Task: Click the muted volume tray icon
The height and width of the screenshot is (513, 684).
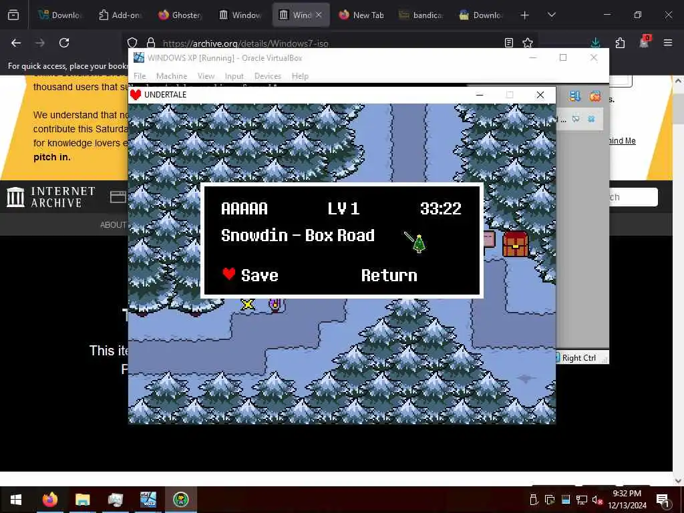Action: point(597,500)
